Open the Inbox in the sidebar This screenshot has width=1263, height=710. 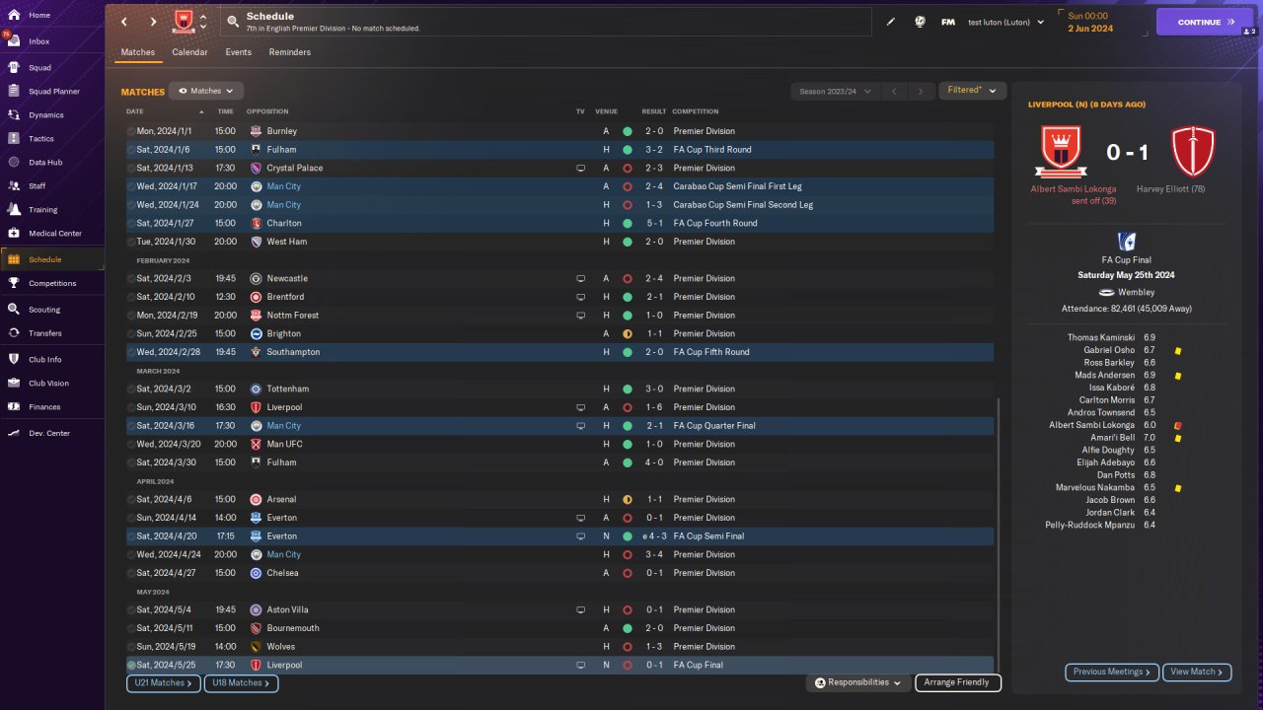(39, 41)
